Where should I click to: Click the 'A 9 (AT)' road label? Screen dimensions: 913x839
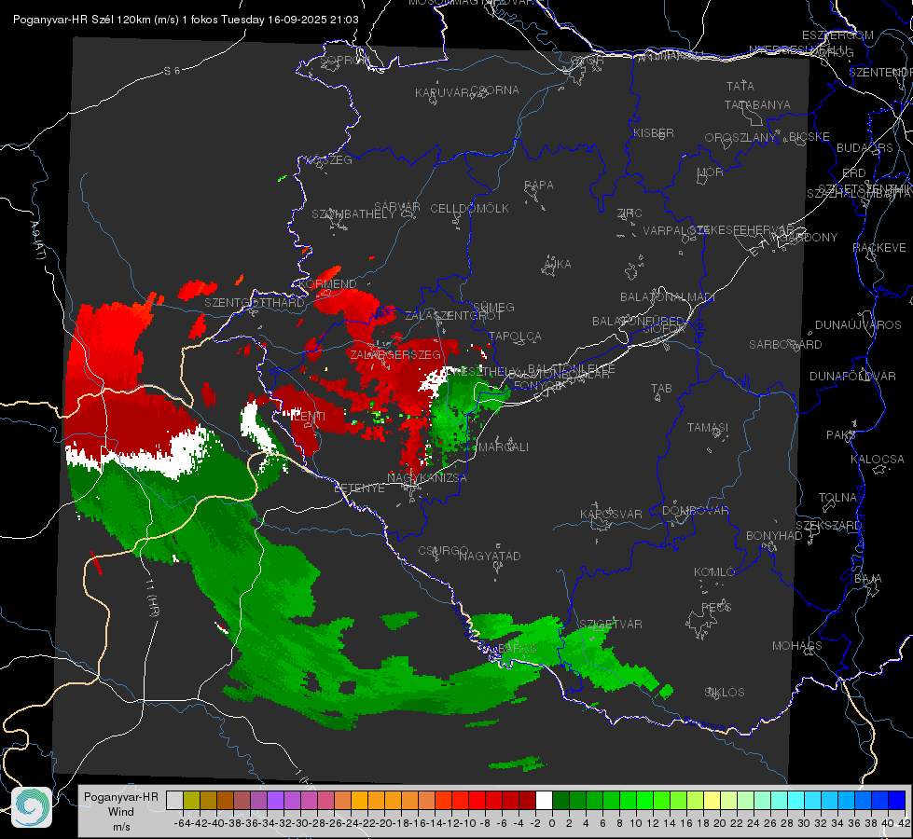(38, 240)
